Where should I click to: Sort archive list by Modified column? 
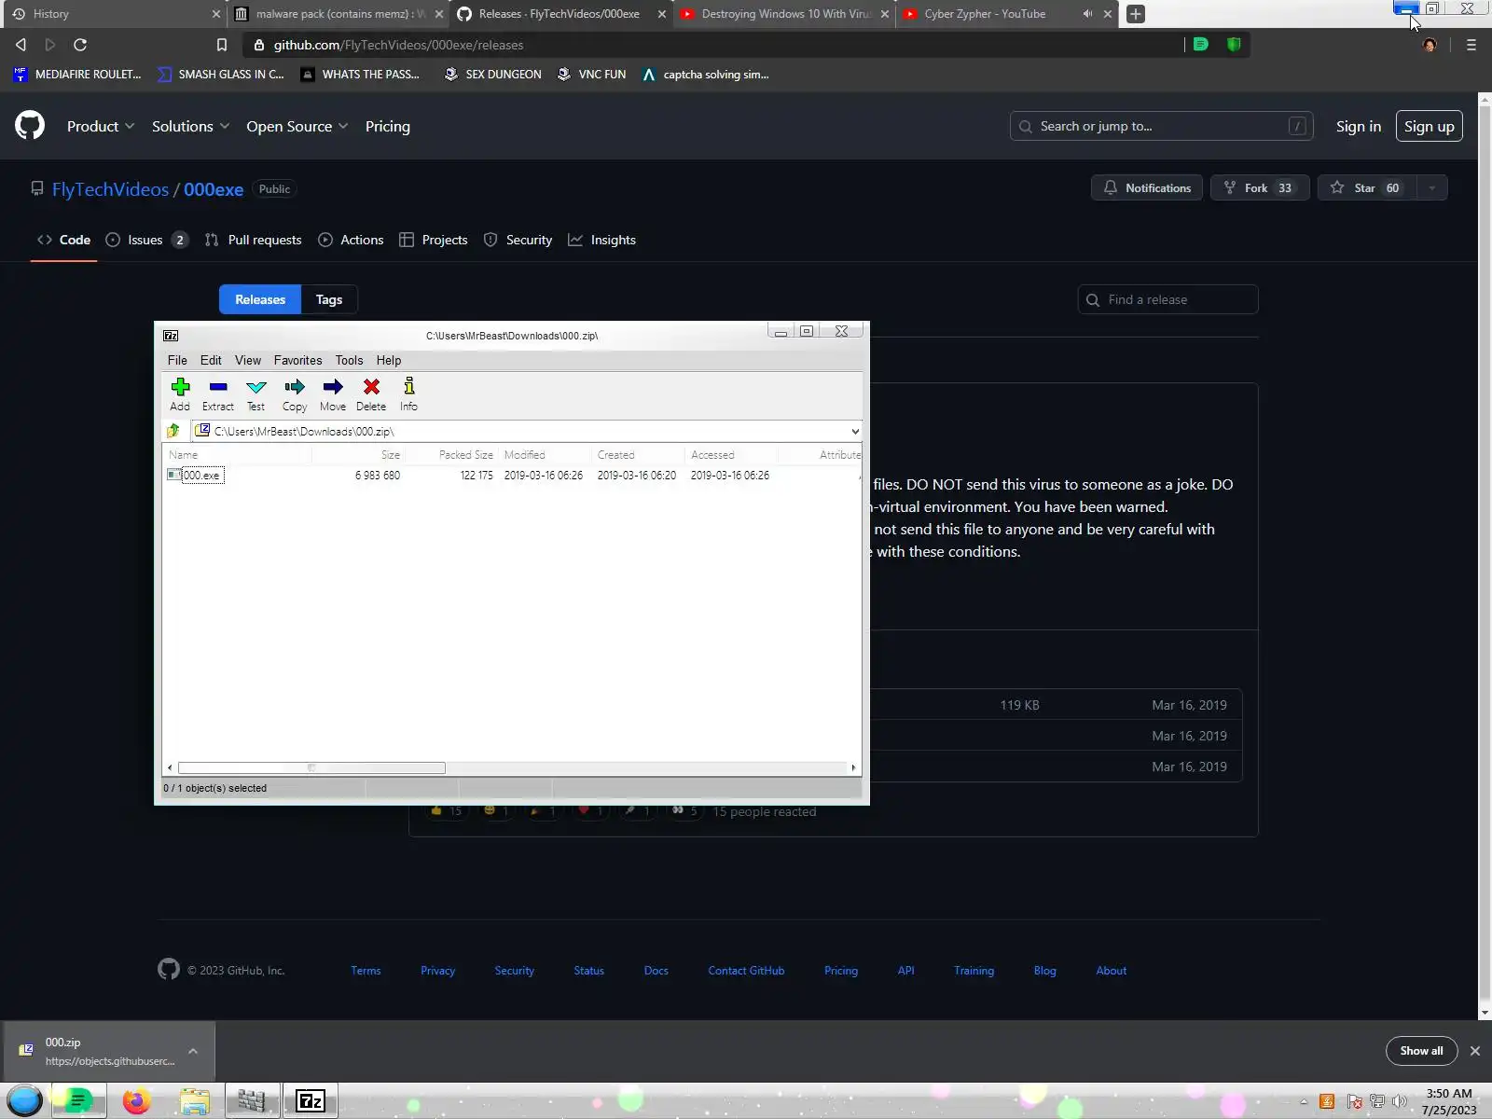click(525, 455)
